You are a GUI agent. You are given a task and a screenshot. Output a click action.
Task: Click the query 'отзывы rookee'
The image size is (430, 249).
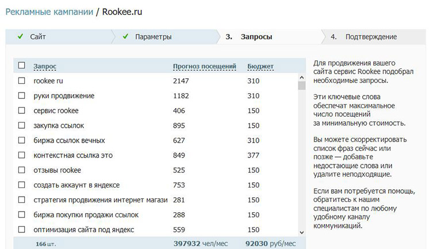click(x=57, y=170)
